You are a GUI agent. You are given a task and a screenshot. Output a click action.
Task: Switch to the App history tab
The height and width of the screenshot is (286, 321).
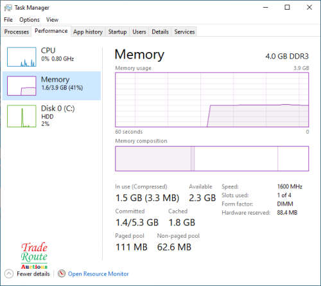[88, 31]
